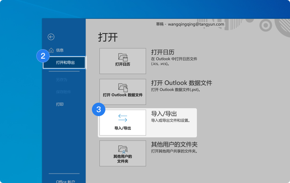Click description 打开其他用户共享的文件夹。
This screenshot has width=290, height=183.
(174, 151)
